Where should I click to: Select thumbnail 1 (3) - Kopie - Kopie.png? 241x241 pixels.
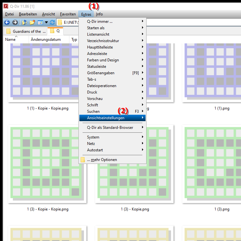pos(47,164)
